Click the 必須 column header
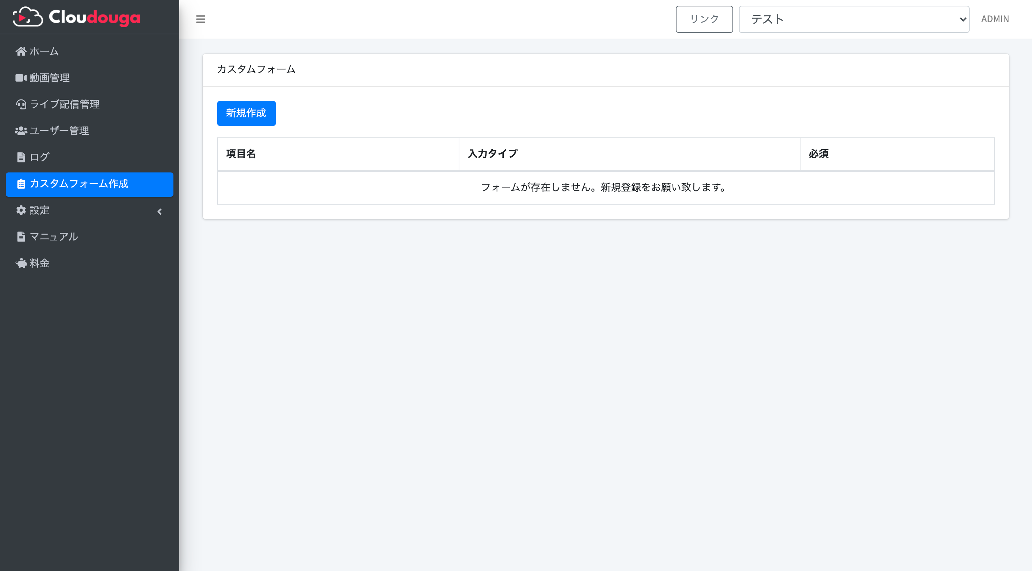The height and width of the screenshot is (571, 1032). click(x=897, y=154)
